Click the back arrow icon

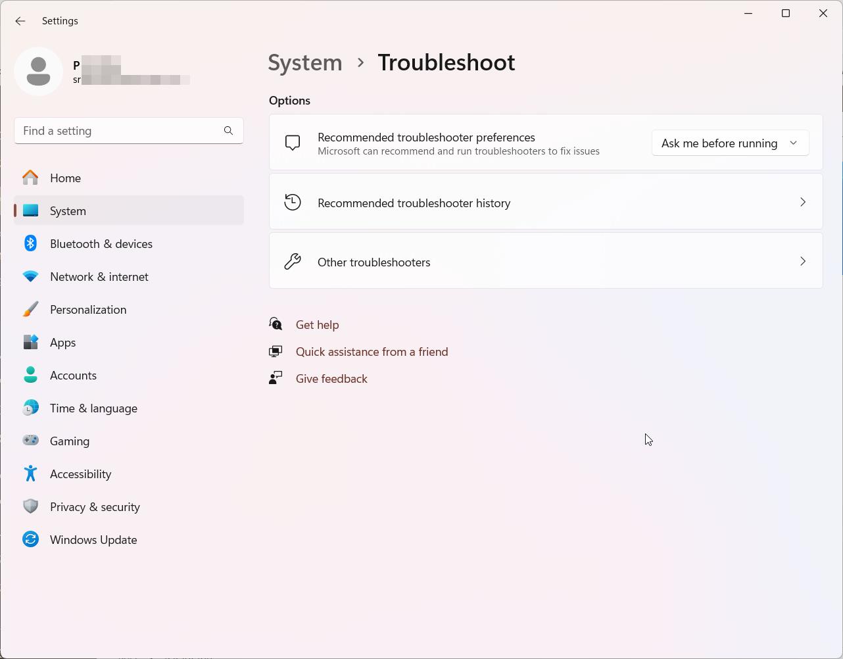click(x=20, y=21)
